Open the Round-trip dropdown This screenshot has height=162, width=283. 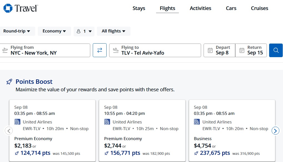pyautogui.click(x=17, y=31)
